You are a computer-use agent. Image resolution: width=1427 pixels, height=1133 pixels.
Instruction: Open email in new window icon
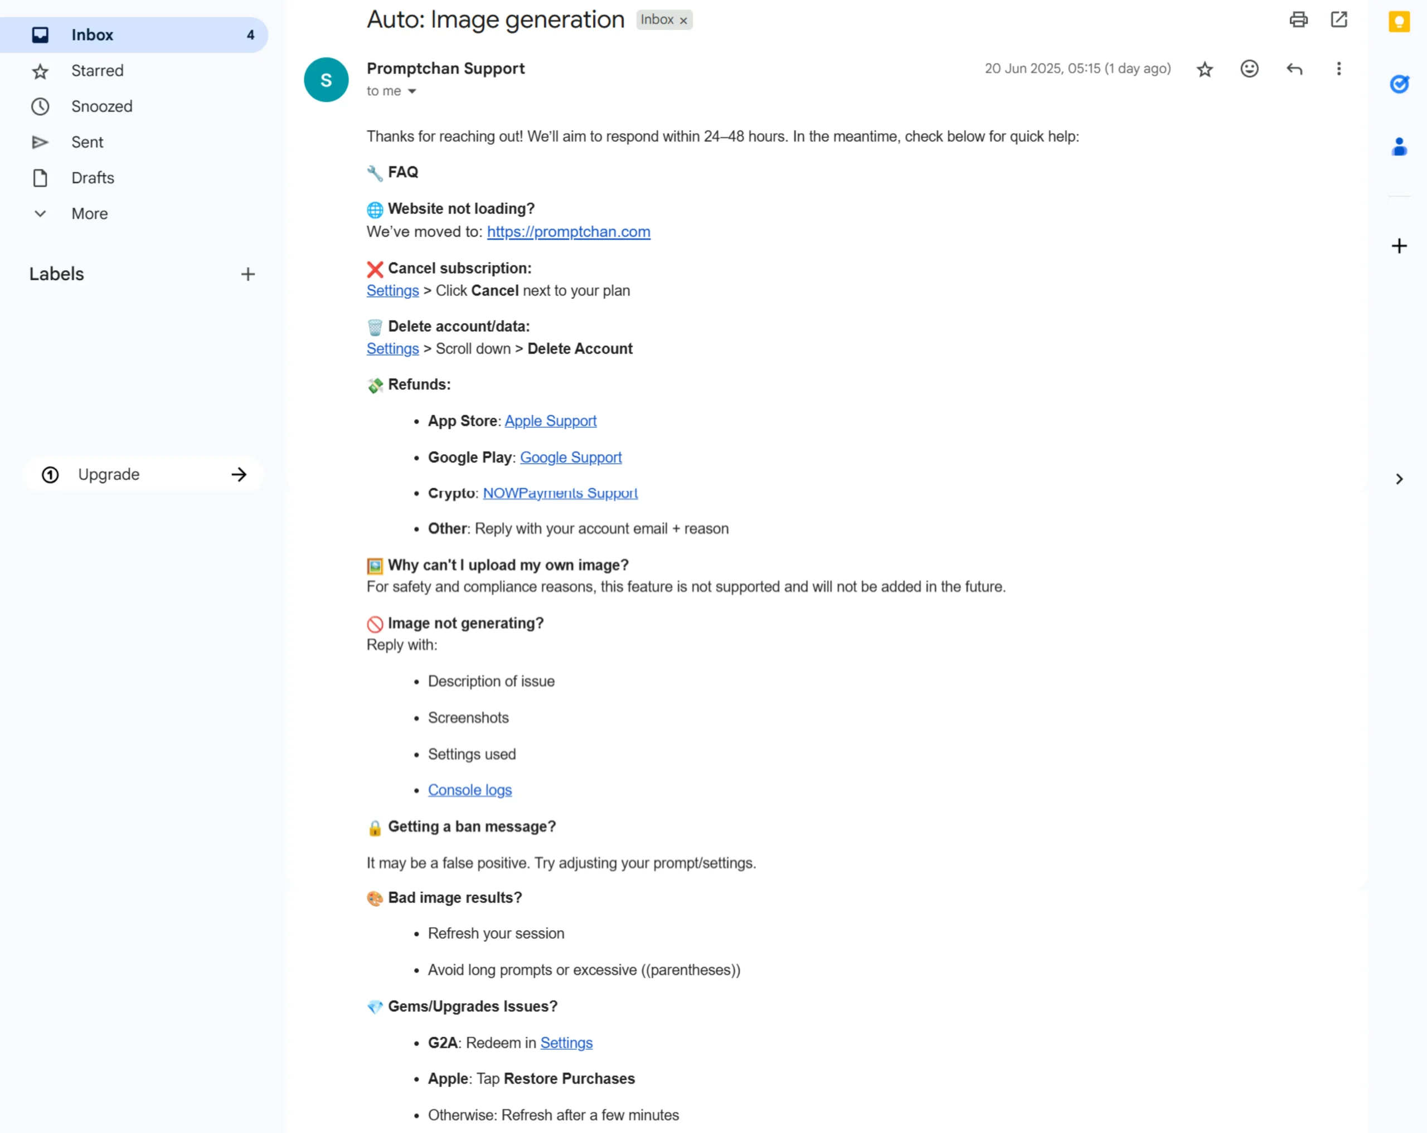[x=1338, y=19]
